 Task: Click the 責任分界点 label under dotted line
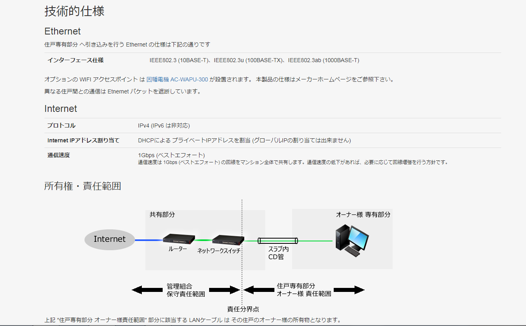coord(243,309)
